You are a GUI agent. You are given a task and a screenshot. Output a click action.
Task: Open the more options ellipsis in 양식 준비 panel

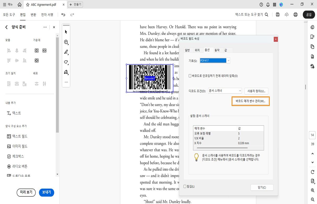click(x=45, y=27)
